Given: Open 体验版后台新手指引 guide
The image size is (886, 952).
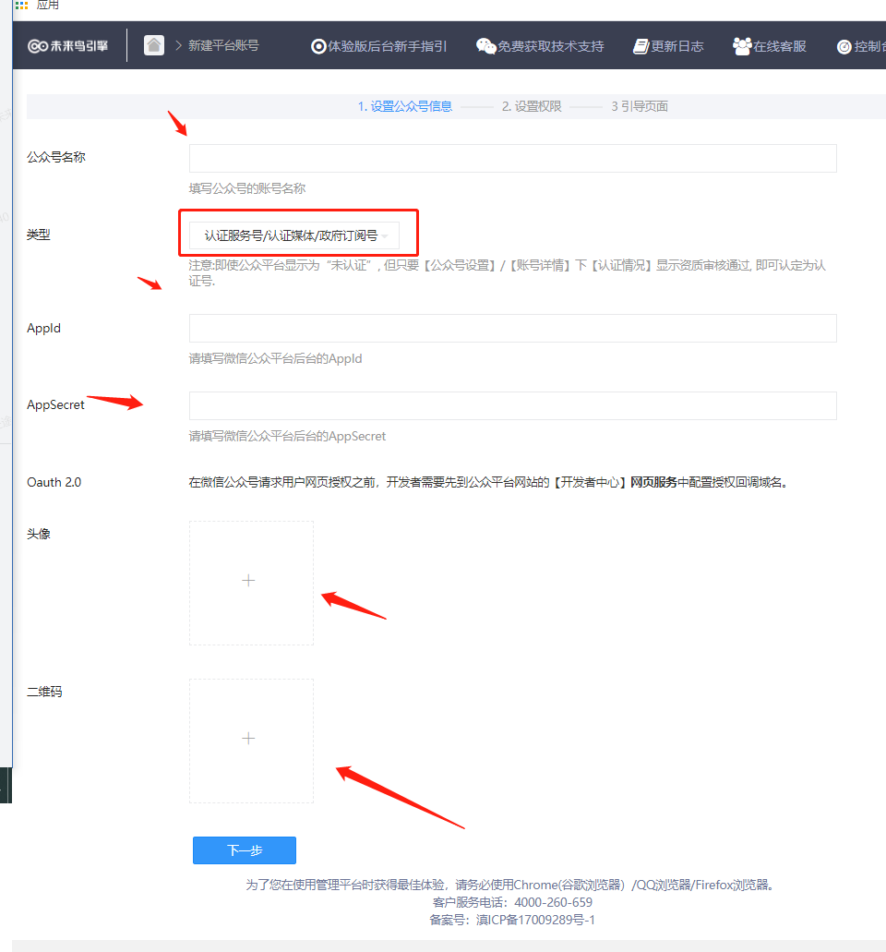Looking at the screenshot, I should pos(388,46).
